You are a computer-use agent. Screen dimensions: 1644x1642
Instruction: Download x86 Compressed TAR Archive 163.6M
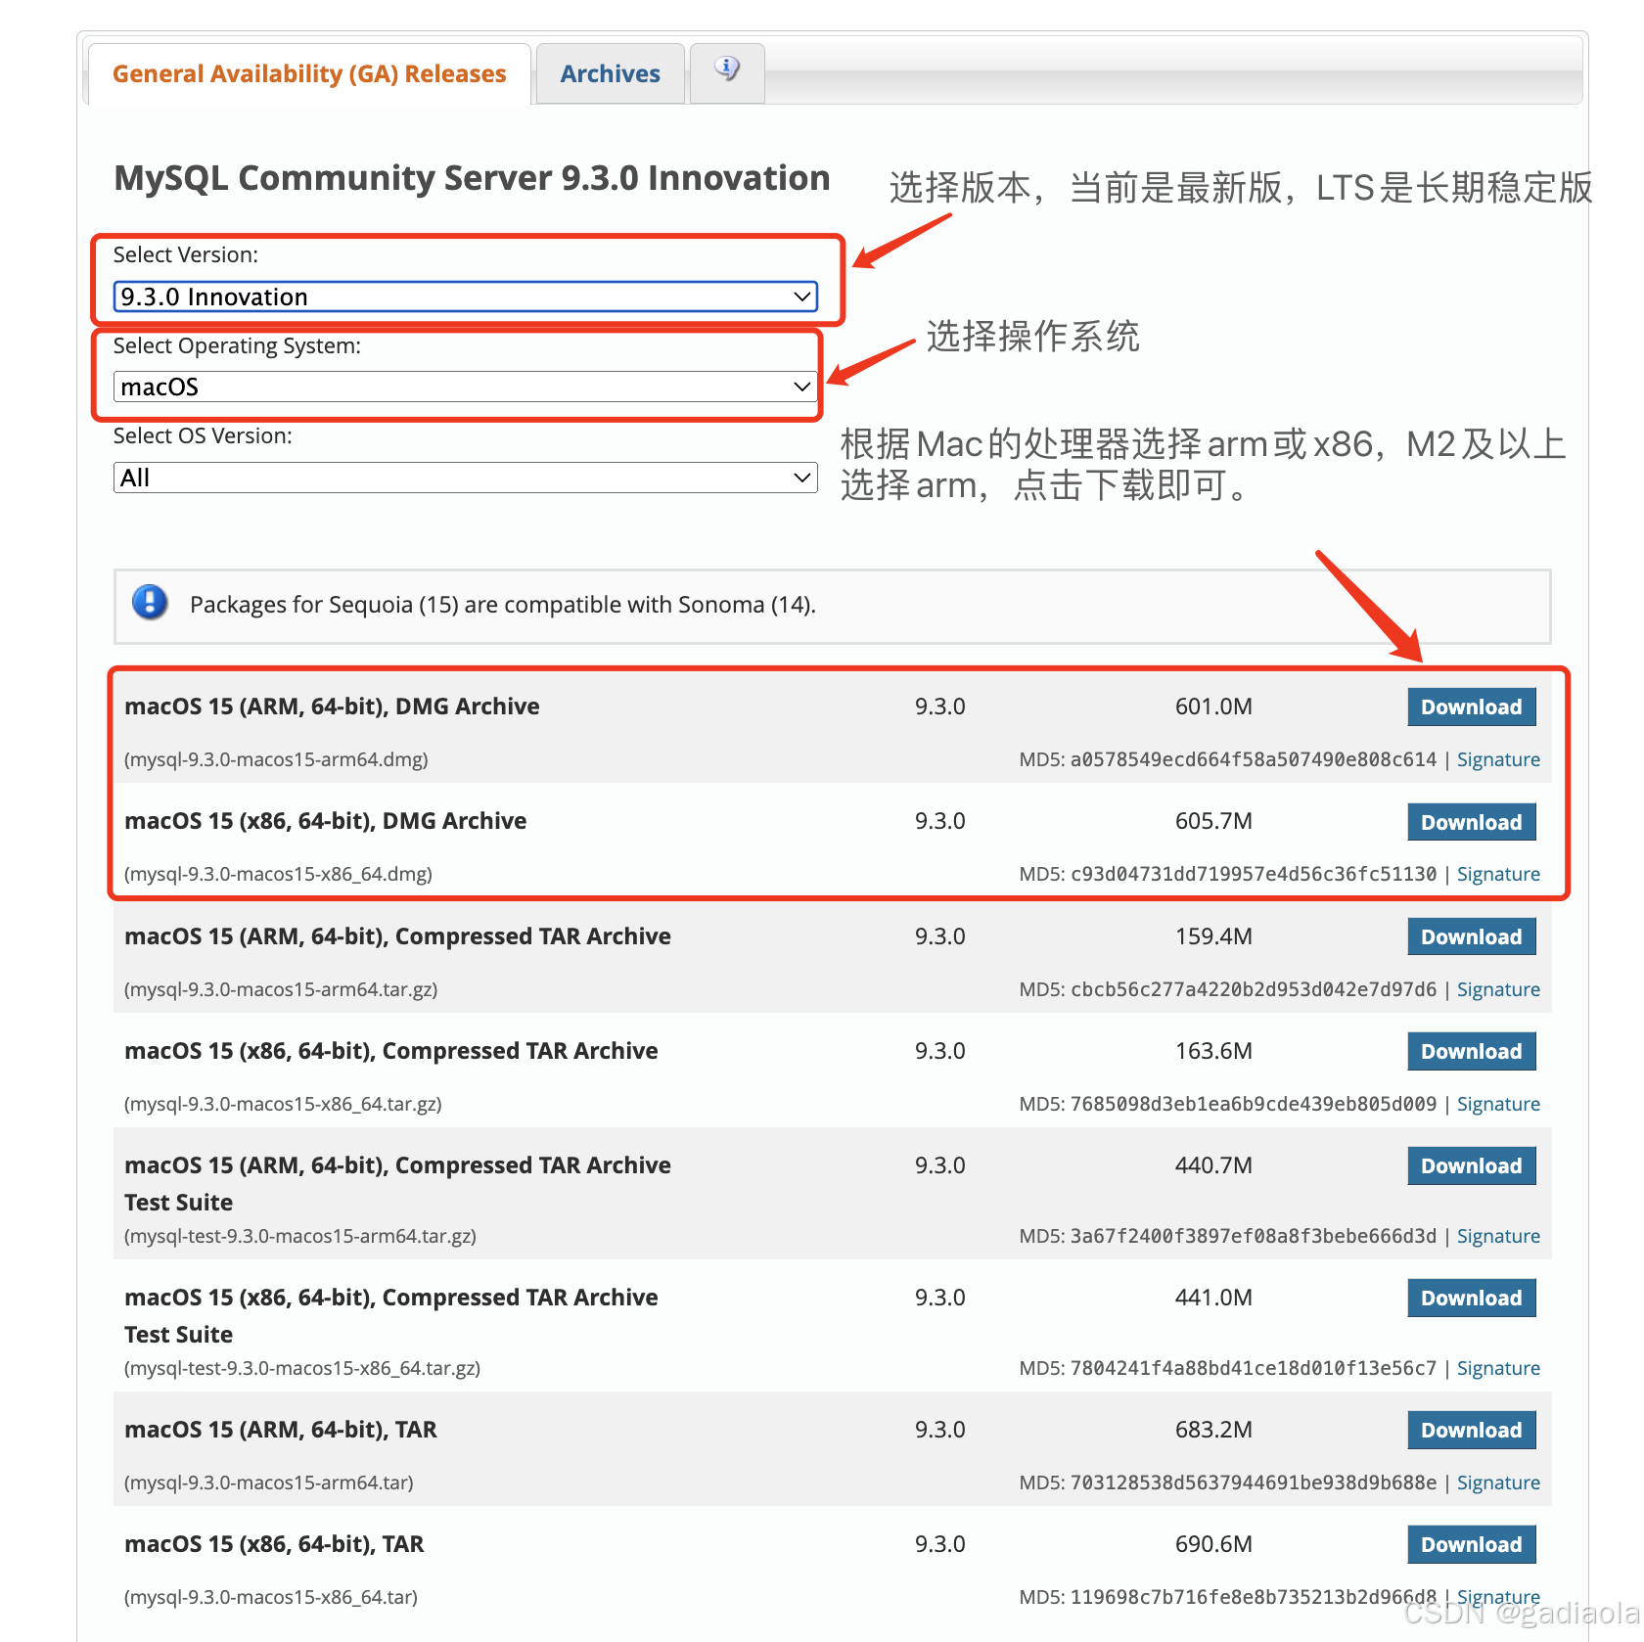click(x=1471, y=1051)
